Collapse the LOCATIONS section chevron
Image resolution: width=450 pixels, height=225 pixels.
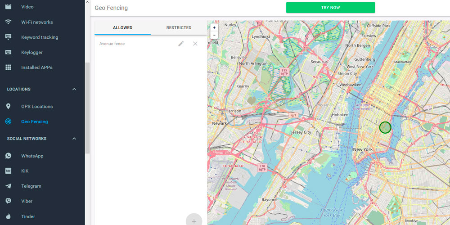click(x=74, y=89)
